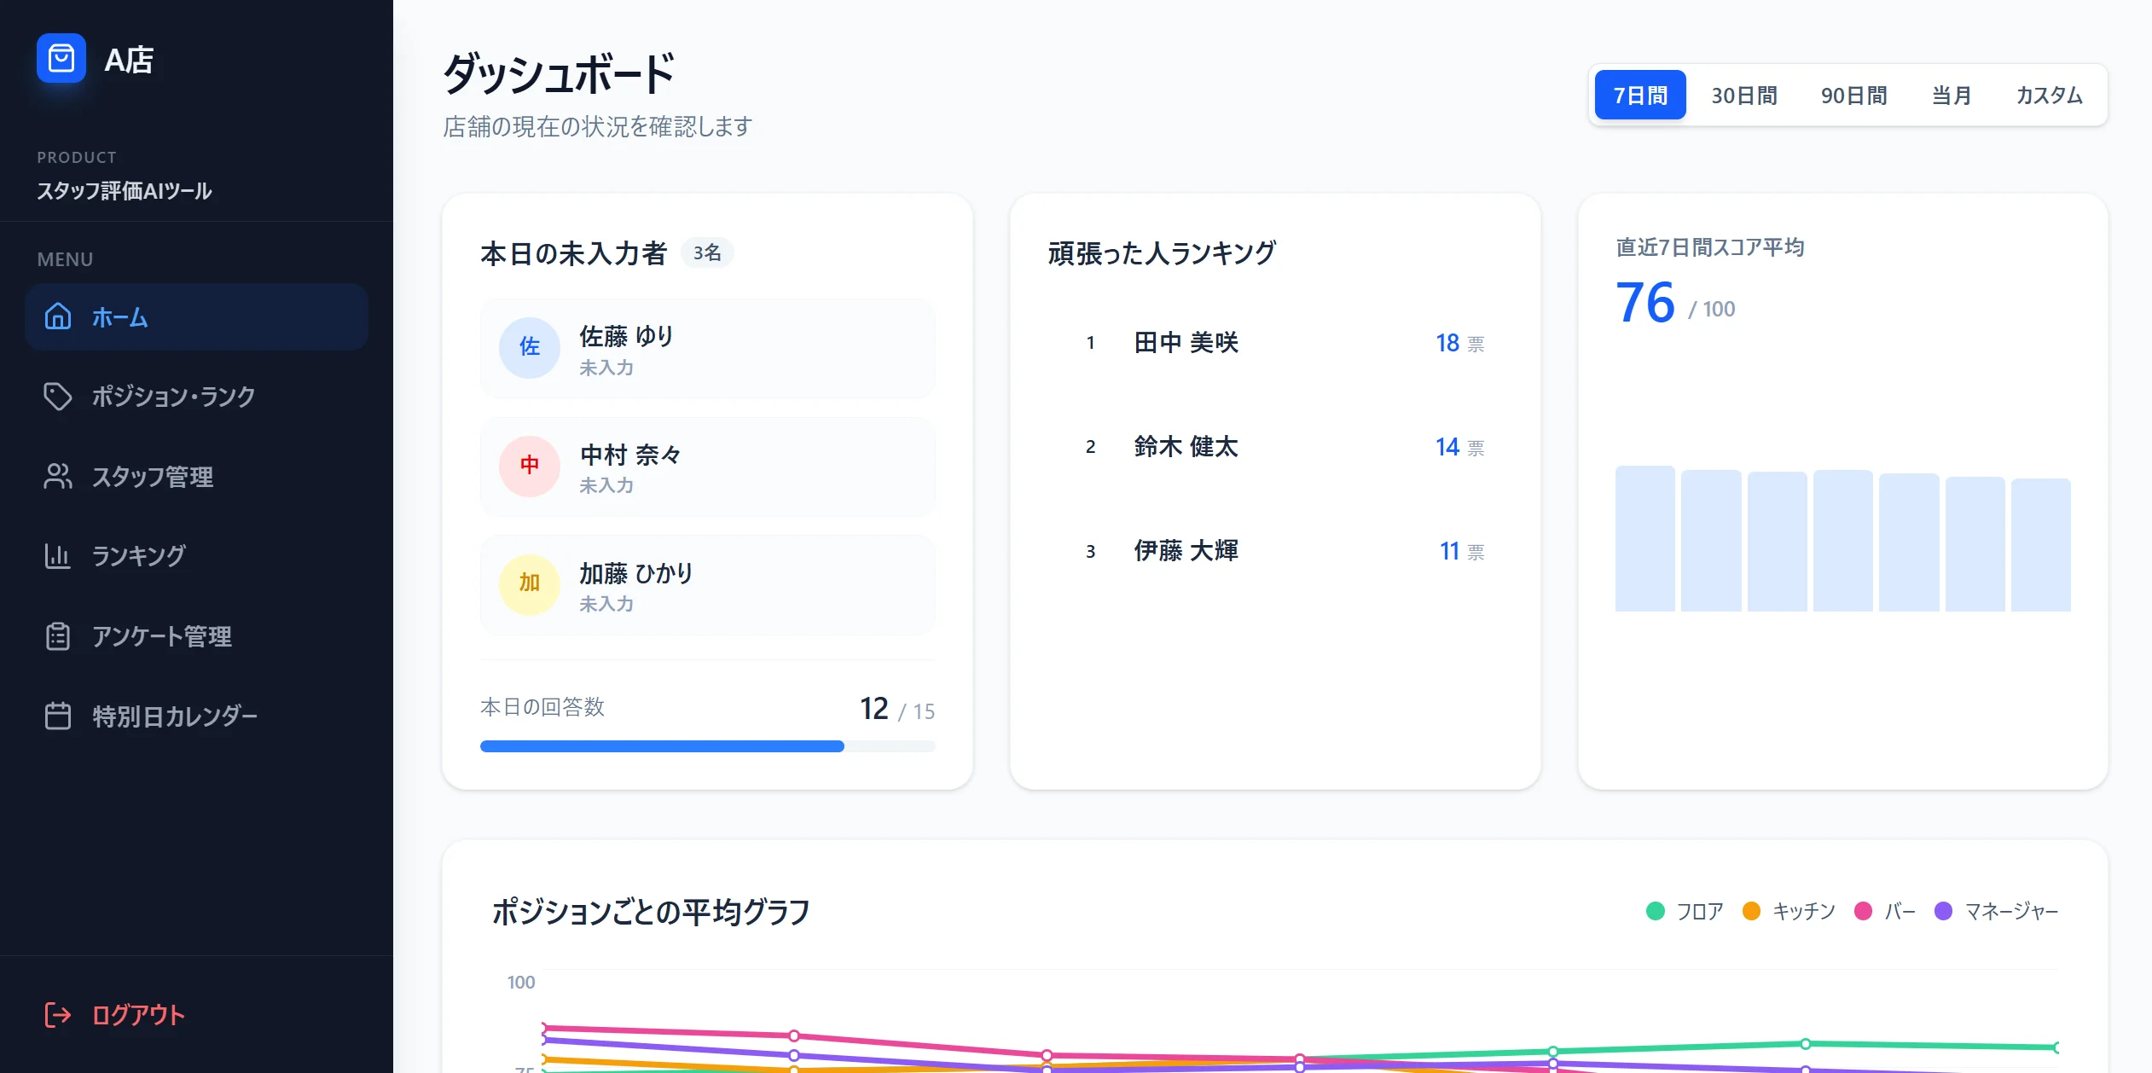Click the 本日の回答数 progress bar
Image resolution: width=2152 pixels, height=1073 pixels.
(x=707, y=746)
